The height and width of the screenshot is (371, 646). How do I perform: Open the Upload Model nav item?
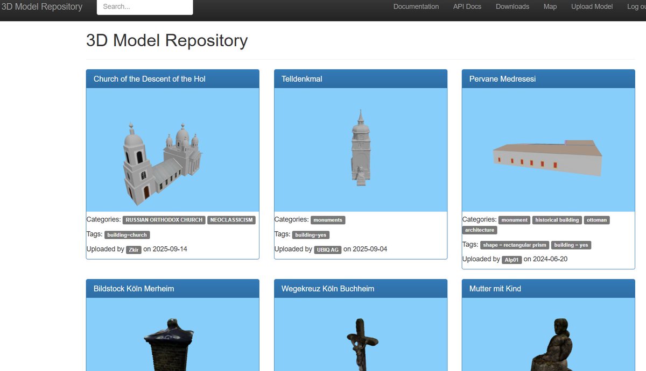pos(592,7)
